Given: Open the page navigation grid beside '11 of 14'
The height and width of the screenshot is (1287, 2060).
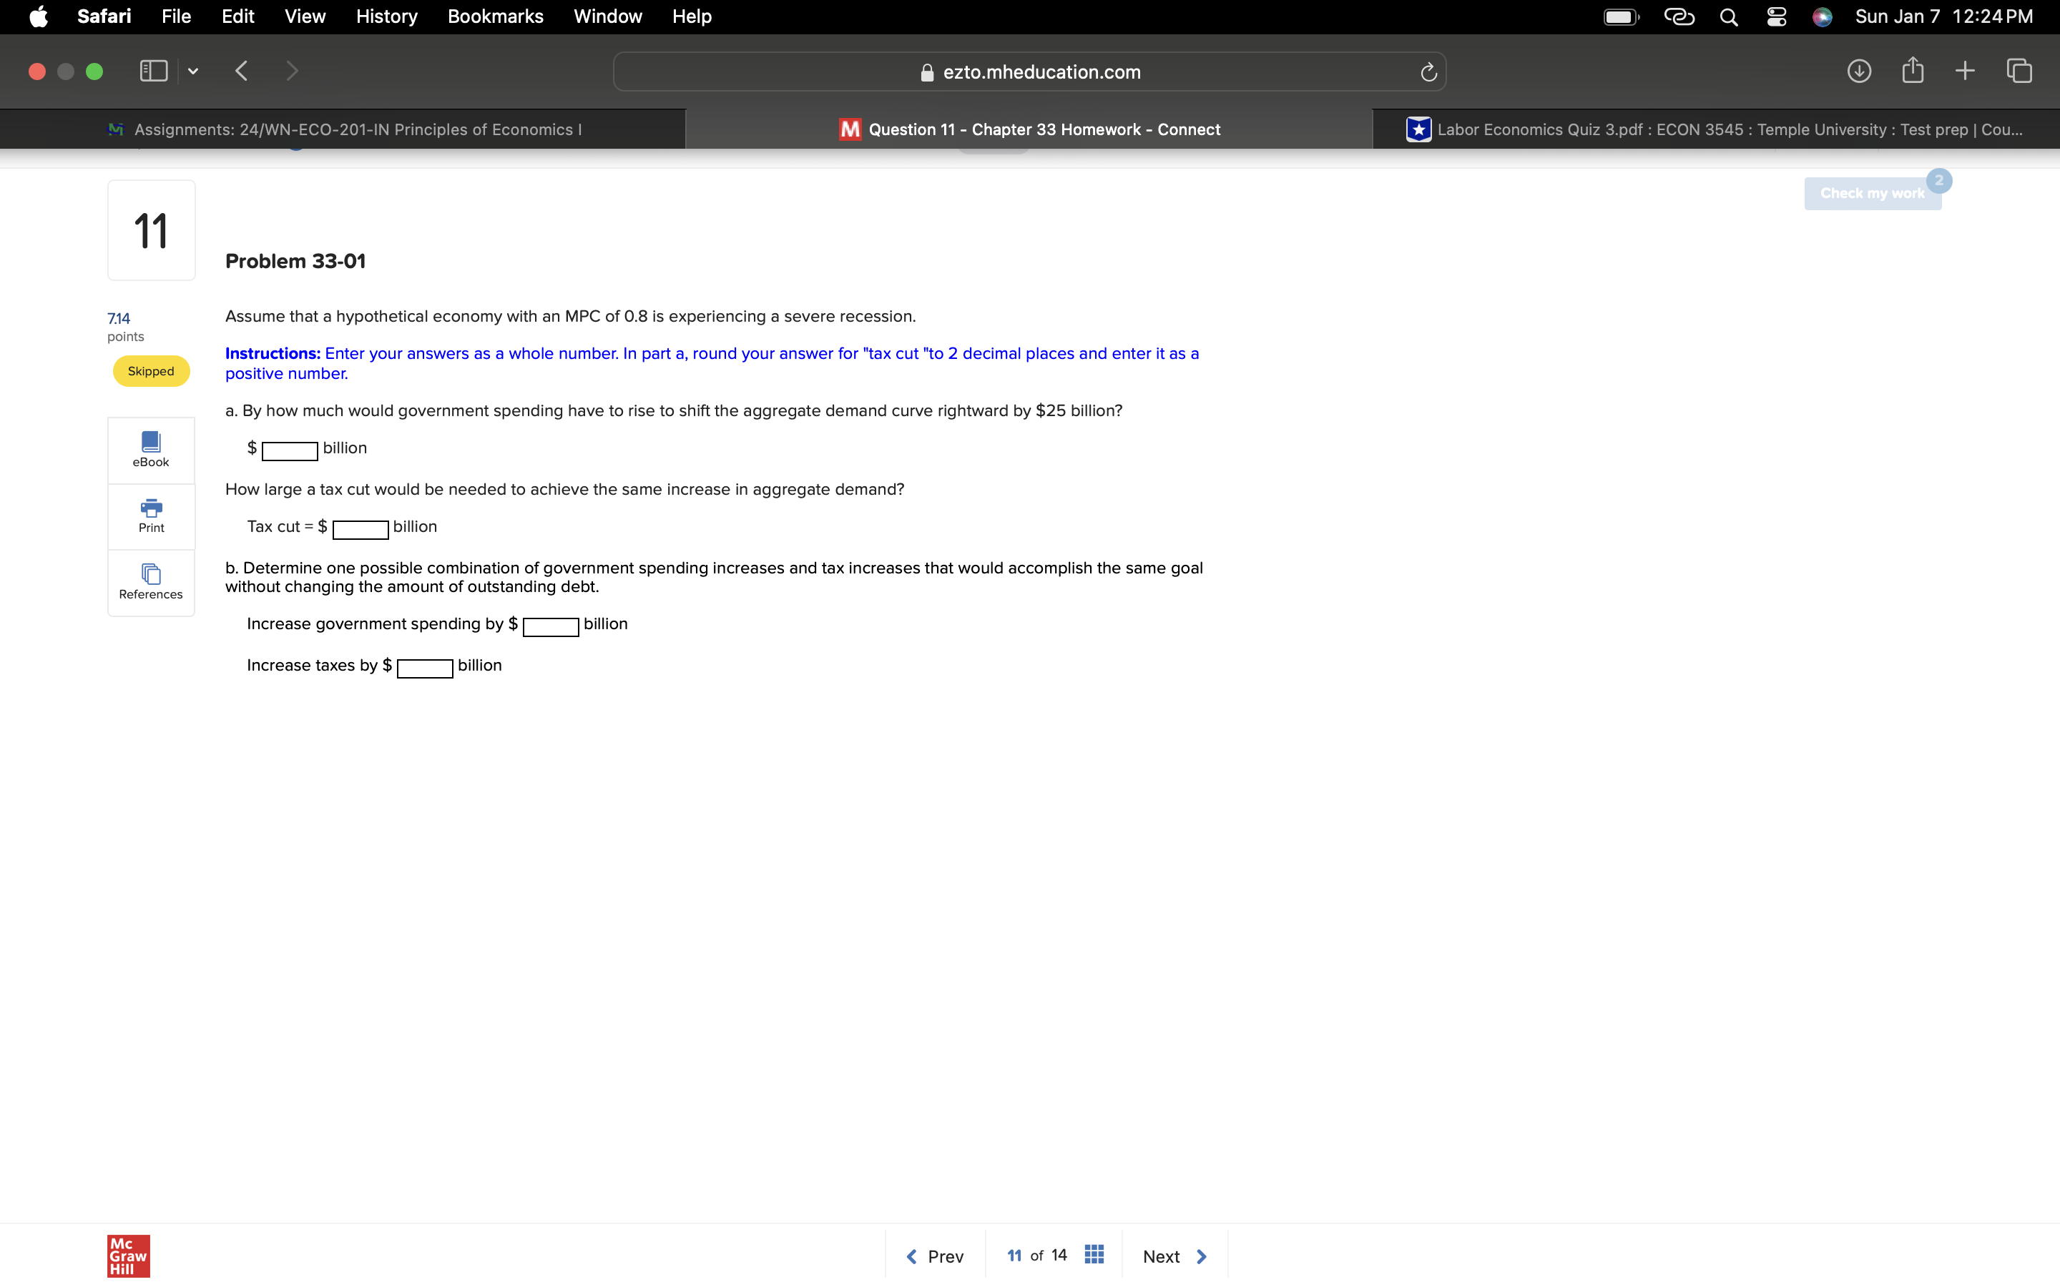Looking at the screenshot, I should coord(1093,1254).
